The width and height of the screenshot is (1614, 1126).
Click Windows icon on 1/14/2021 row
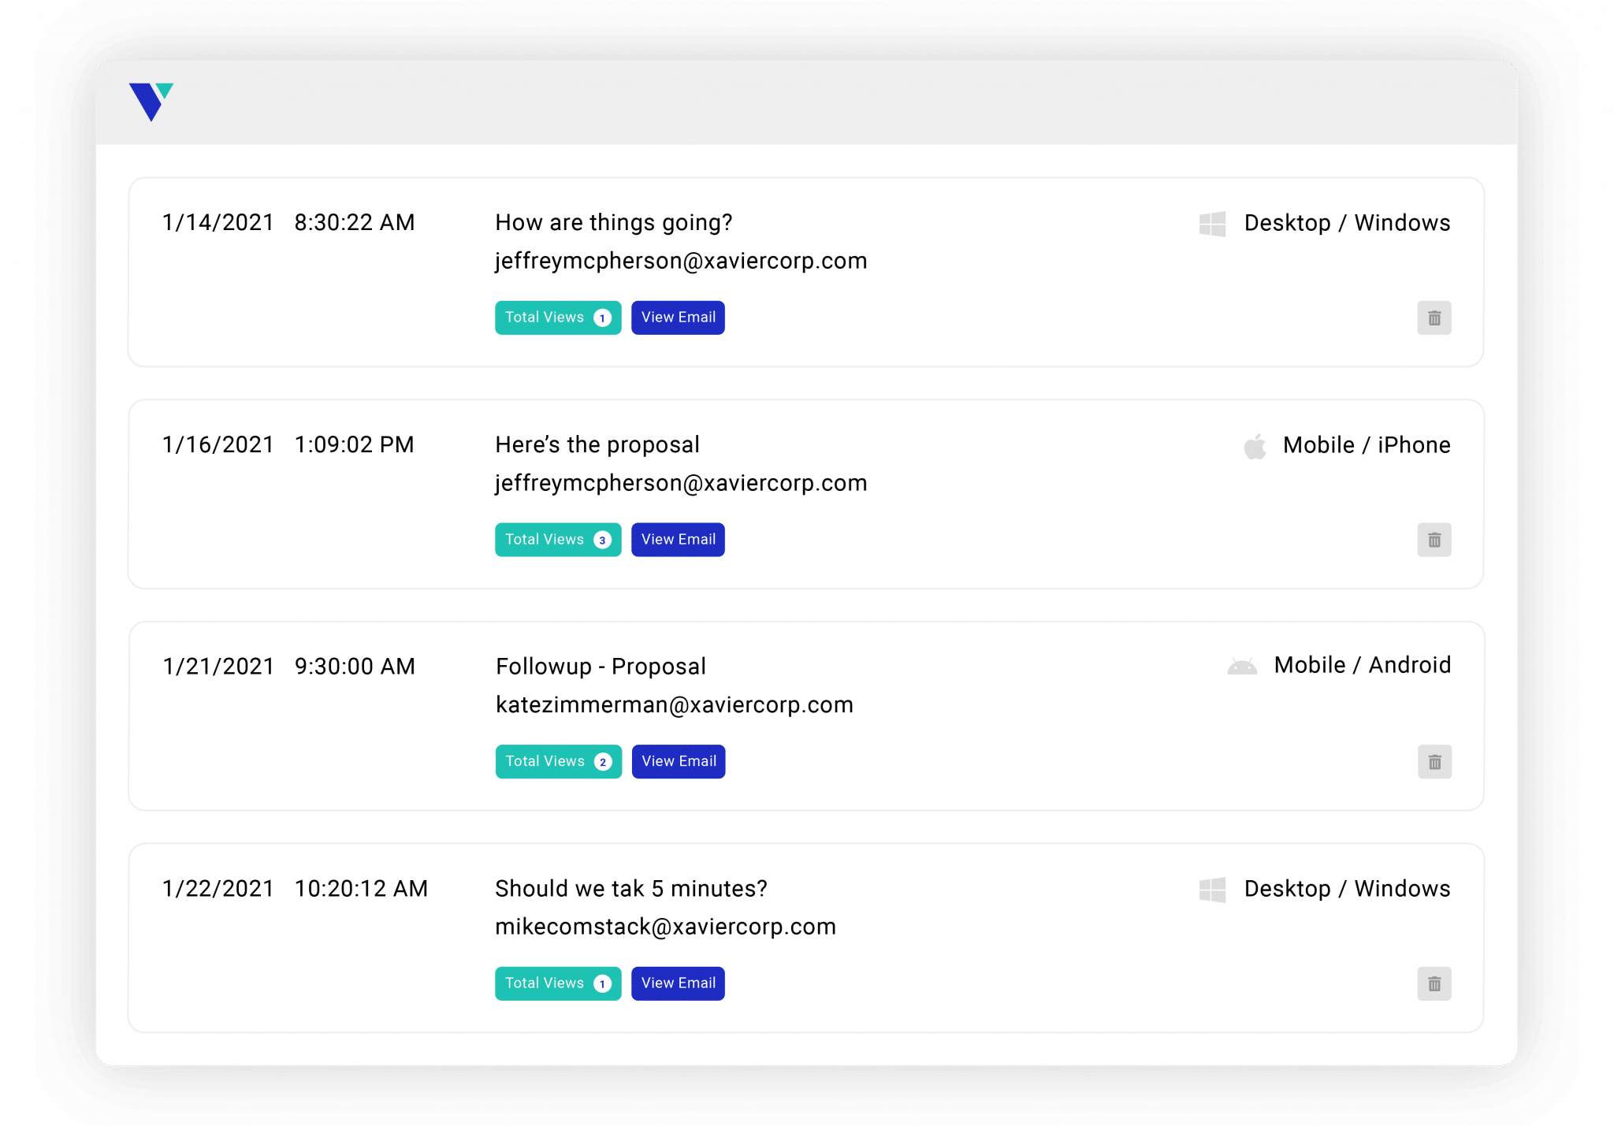[1212, 224]
